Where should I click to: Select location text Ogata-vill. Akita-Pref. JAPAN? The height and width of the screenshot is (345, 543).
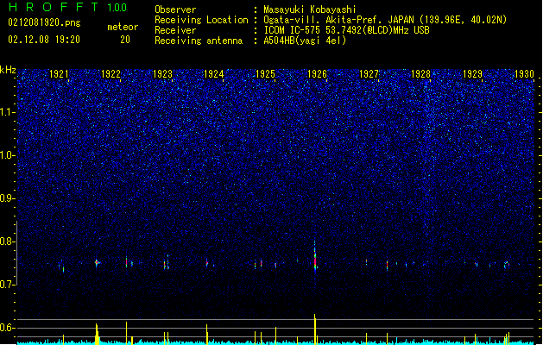(339, 20)
